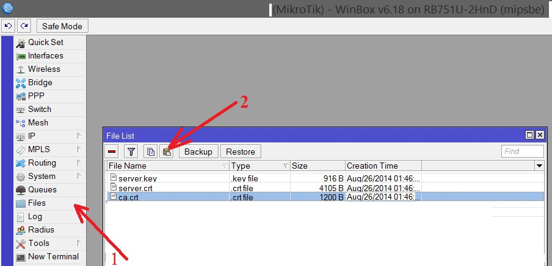Select Interfaces in the sidebar menu
This screenshot has height=266, width=552.
pos(45,55)
